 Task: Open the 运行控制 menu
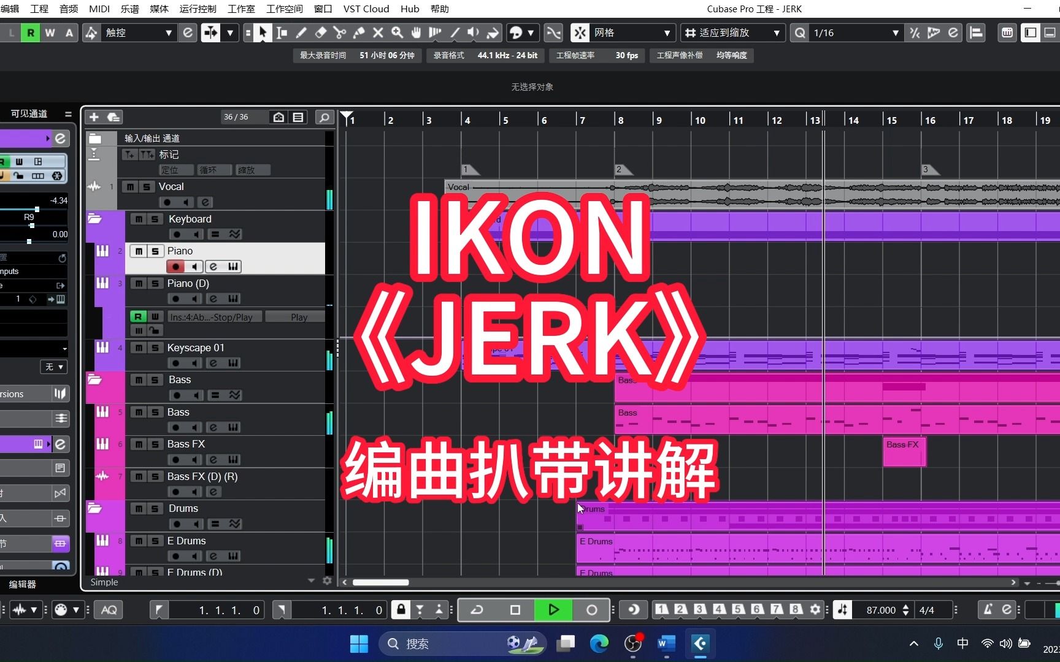point(198,9)
